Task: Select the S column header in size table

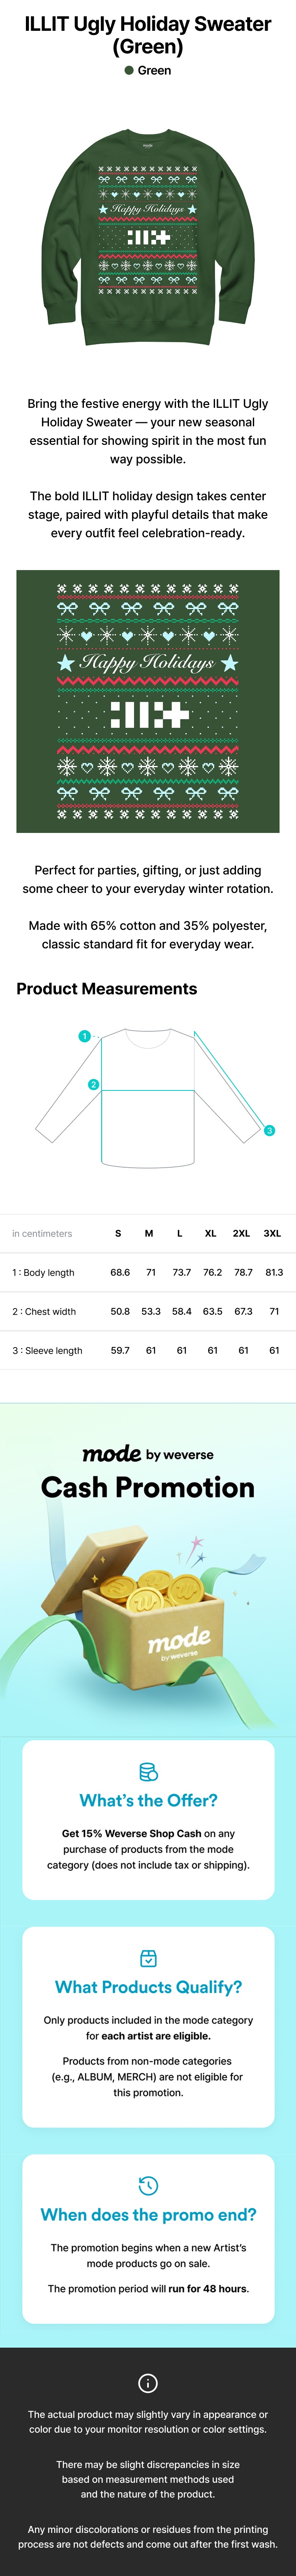Action: (x=118, y=1233)
